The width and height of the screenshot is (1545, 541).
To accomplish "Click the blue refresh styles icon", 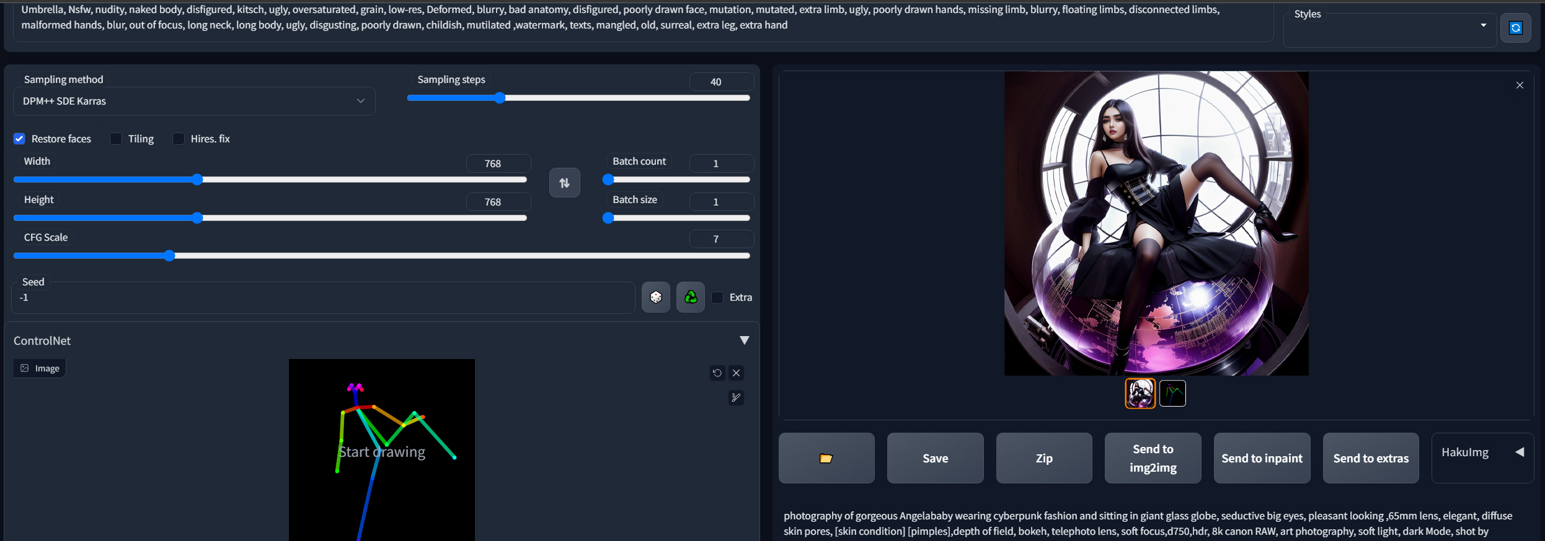I will point(1515,28).
